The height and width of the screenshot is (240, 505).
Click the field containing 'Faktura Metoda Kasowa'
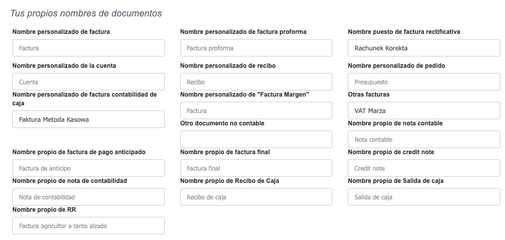pos(88,119)
